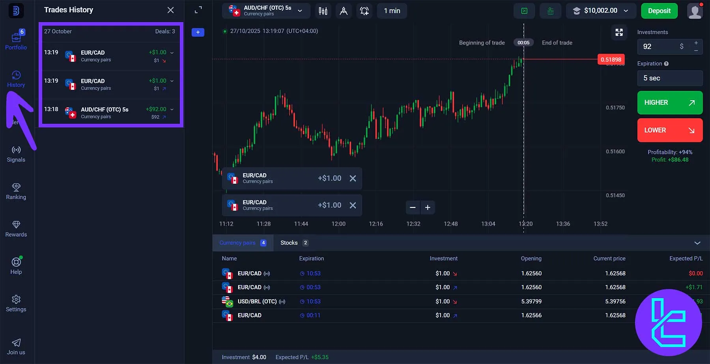
Task: Click the Expiration 5 sec field
Action: pos(669,78)
